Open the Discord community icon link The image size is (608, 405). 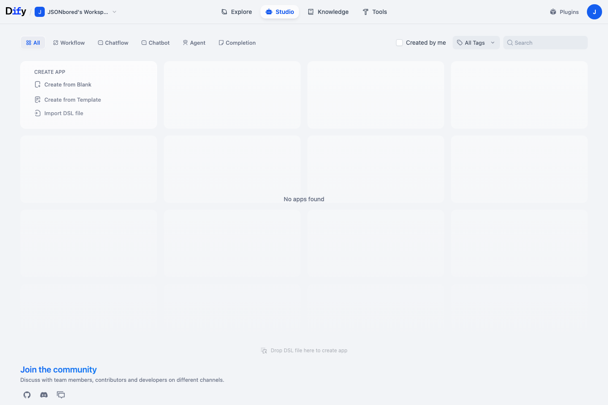tap(44, 395)
